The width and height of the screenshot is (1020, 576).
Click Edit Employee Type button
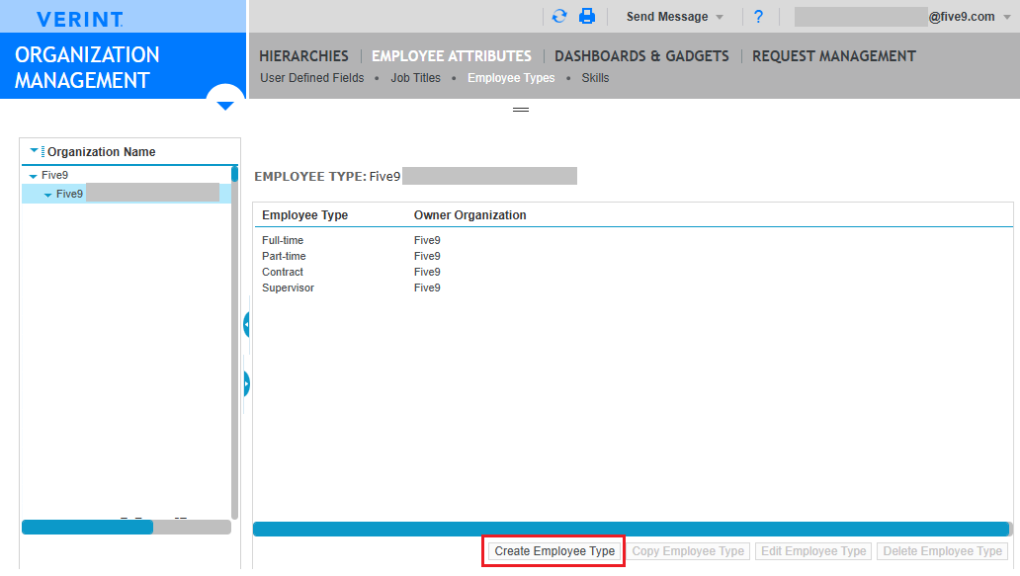pos(813,551)
